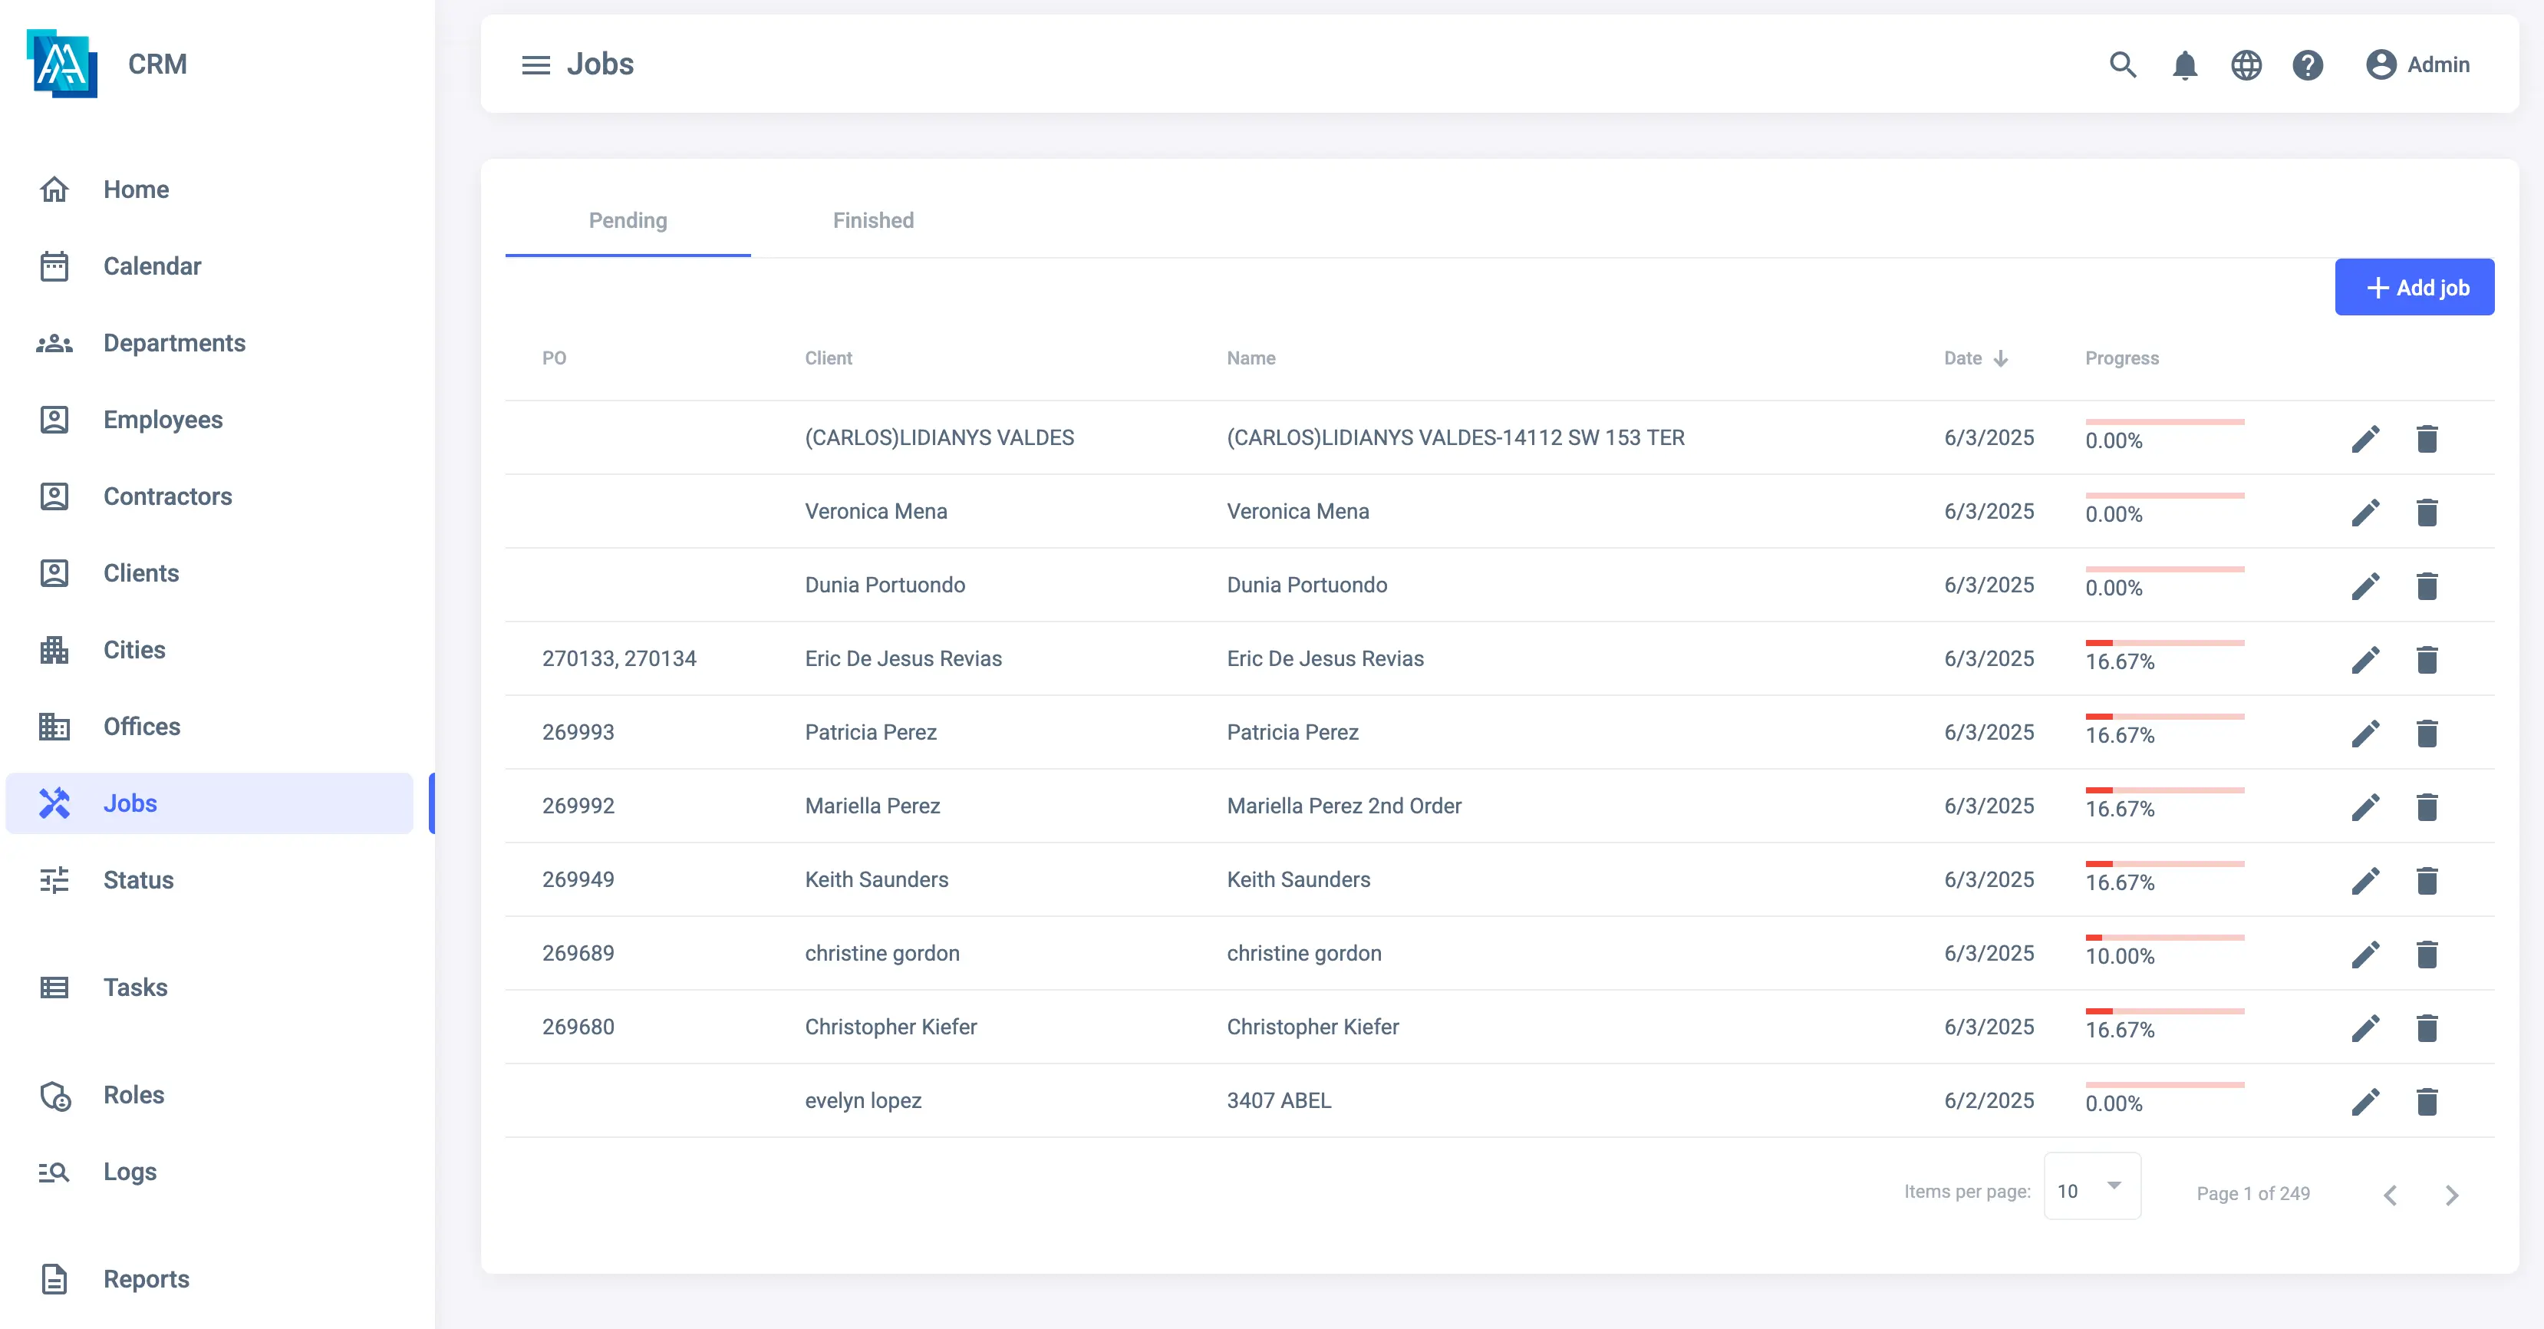This screenshot has height=1329, width=2544.
Task: Open Employees in the sidebar
Action: pyautogui.click(x=163, y=420)
